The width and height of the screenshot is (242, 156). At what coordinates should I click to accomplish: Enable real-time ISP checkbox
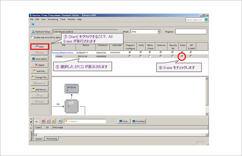coord(32,37)
